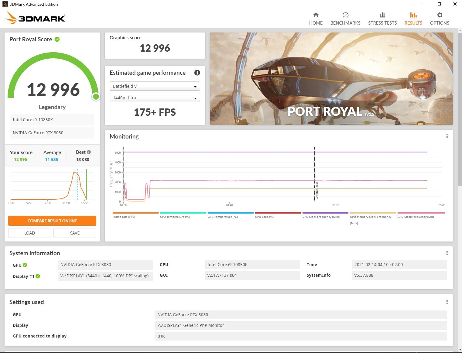Click the Port Royal Score validation checkmark
The height and width of the screenshot is (353, 462).
pyautogui.click(x=57, y=39)
